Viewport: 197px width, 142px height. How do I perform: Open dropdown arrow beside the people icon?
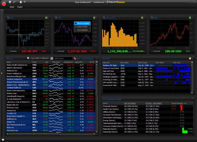(x=17, y=2)
